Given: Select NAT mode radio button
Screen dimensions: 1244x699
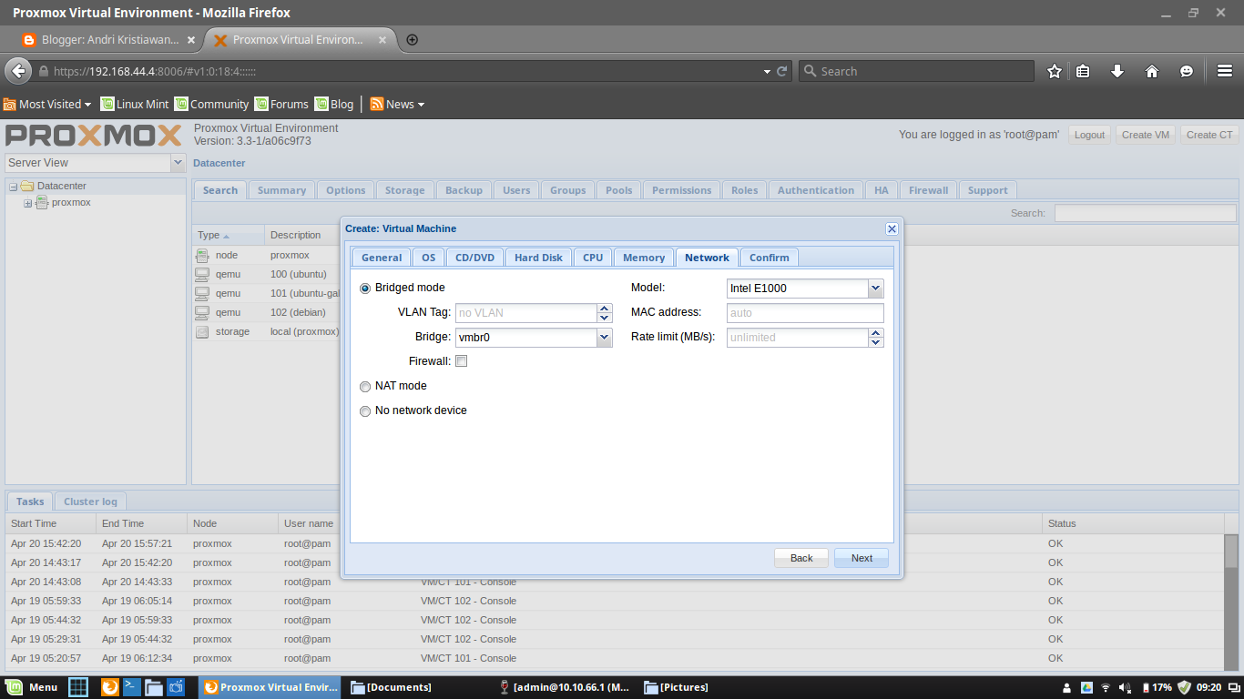Looking at the screenshot, I should coord(365,386).
